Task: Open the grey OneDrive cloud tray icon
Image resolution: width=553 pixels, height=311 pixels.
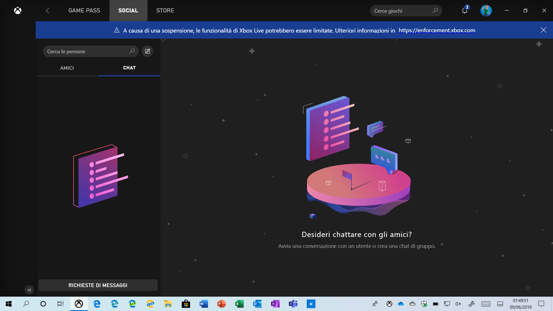Action: (x=412, y=304)
